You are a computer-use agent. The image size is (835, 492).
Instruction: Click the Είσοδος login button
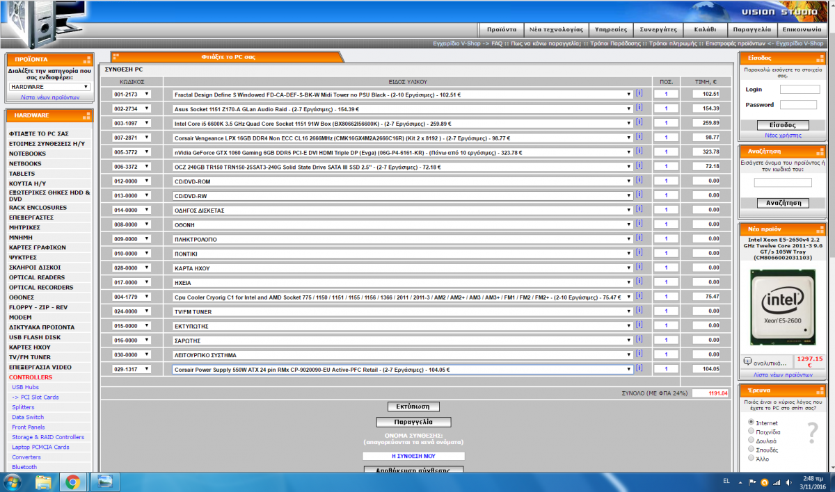783,125
